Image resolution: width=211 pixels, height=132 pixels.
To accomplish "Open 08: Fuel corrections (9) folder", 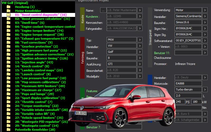I will point(34,43).
